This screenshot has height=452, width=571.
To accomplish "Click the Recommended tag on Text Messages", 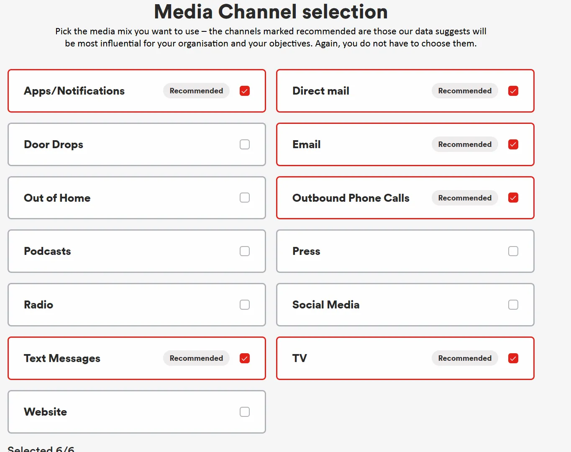I will [196, 358].
